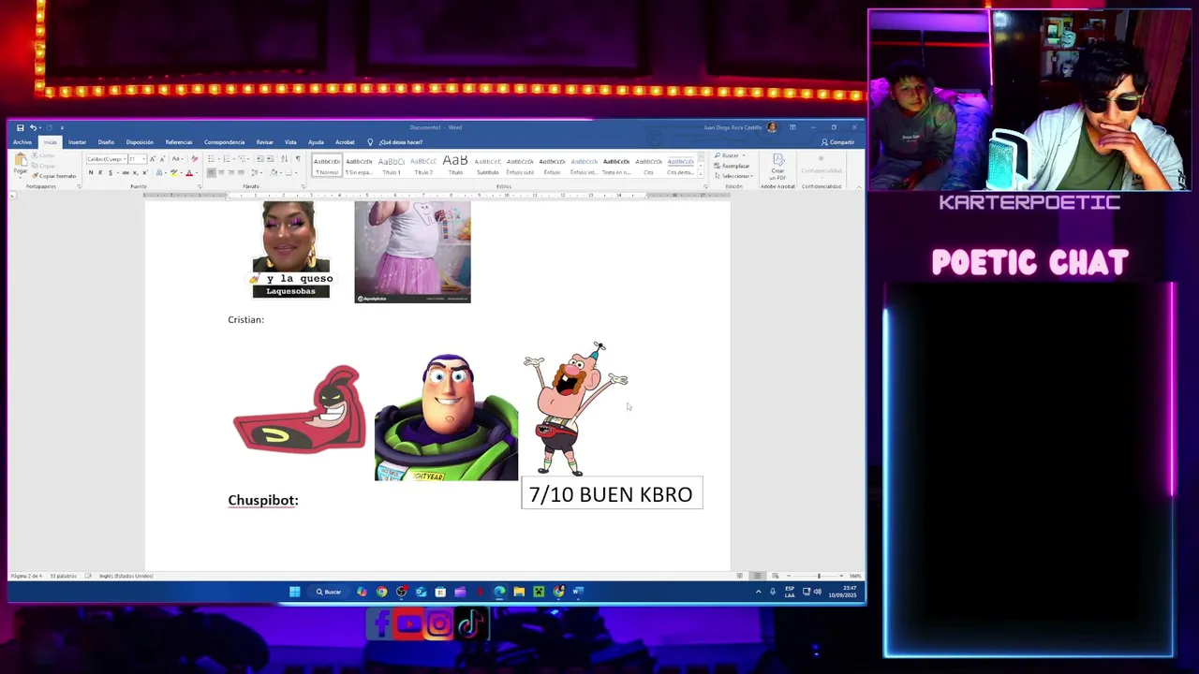Toggle italic K formatting
Screen dimensions: 1199x674
pyautogui.click(x=100, y=172)
